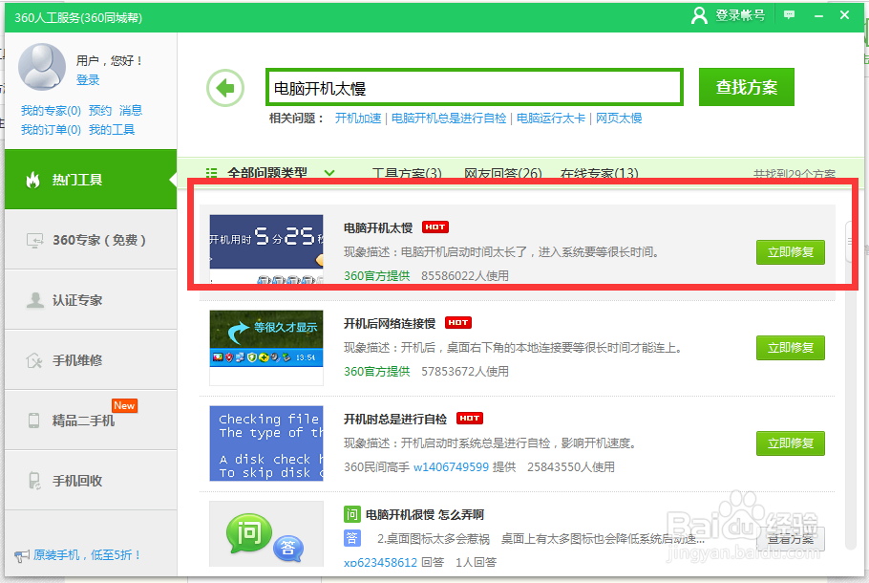Open 预约 link in user panel
This screenshot has width=869, height=583.
(x=99, y=110)
